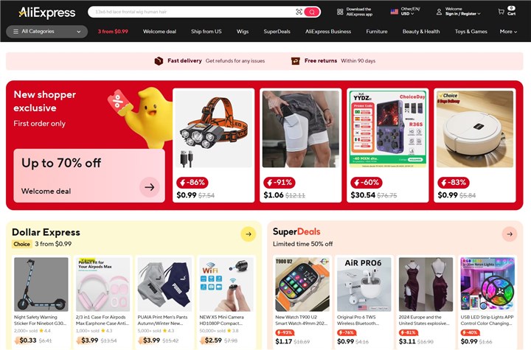Click the 3 from $0.99 link
This screenshot has width=531, height=350.
pos(113,32)
